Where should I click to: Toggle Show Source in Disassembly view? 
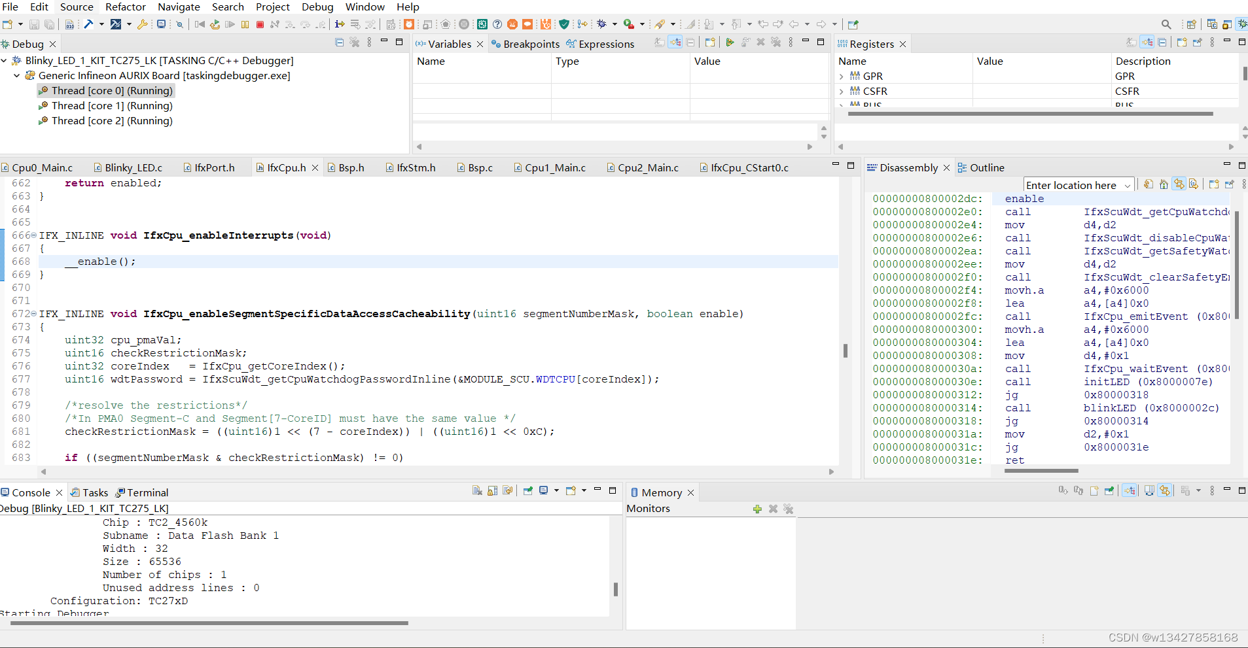click(1194, 184)
